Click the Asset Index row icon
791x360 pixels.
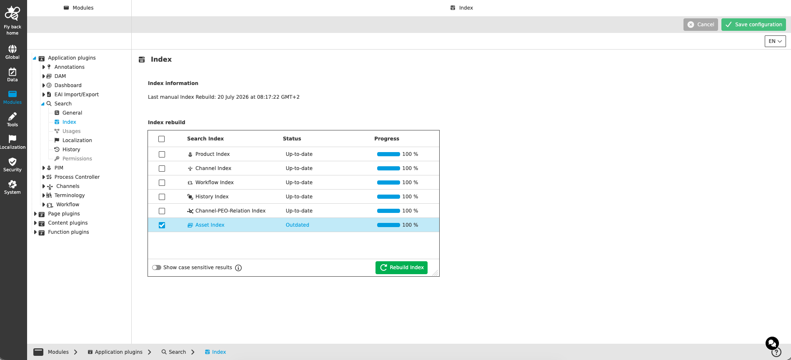tap(190, 225)
